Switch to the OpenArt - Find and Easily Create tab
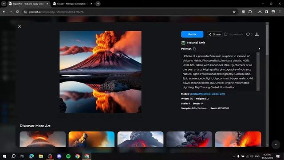Screen dimensions: 284x160 (28, 4)
